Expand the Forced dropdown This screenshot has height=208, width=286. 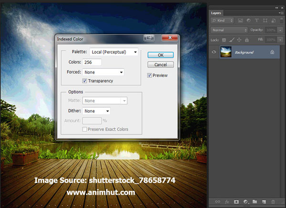point(103,72)
